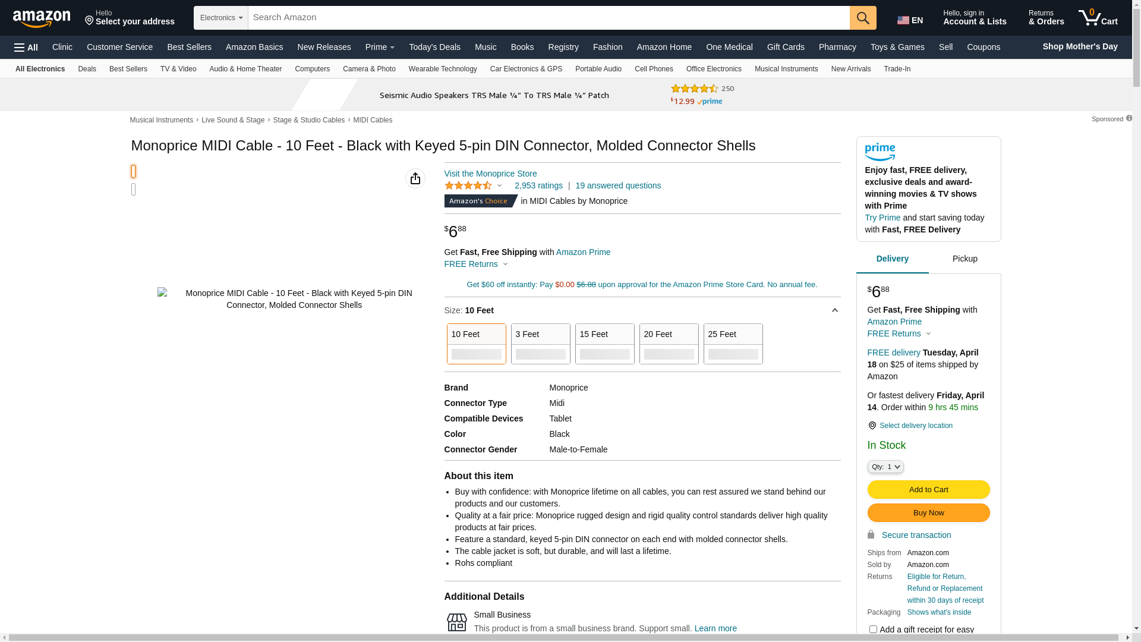This screenshot has height=642, width=1141.
Task: Click the search magnifier Go button
Action: point(863,18)
